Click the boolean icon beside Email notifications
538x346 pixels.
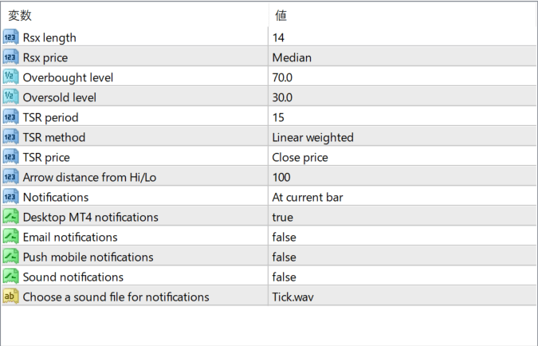pos(10,237)
